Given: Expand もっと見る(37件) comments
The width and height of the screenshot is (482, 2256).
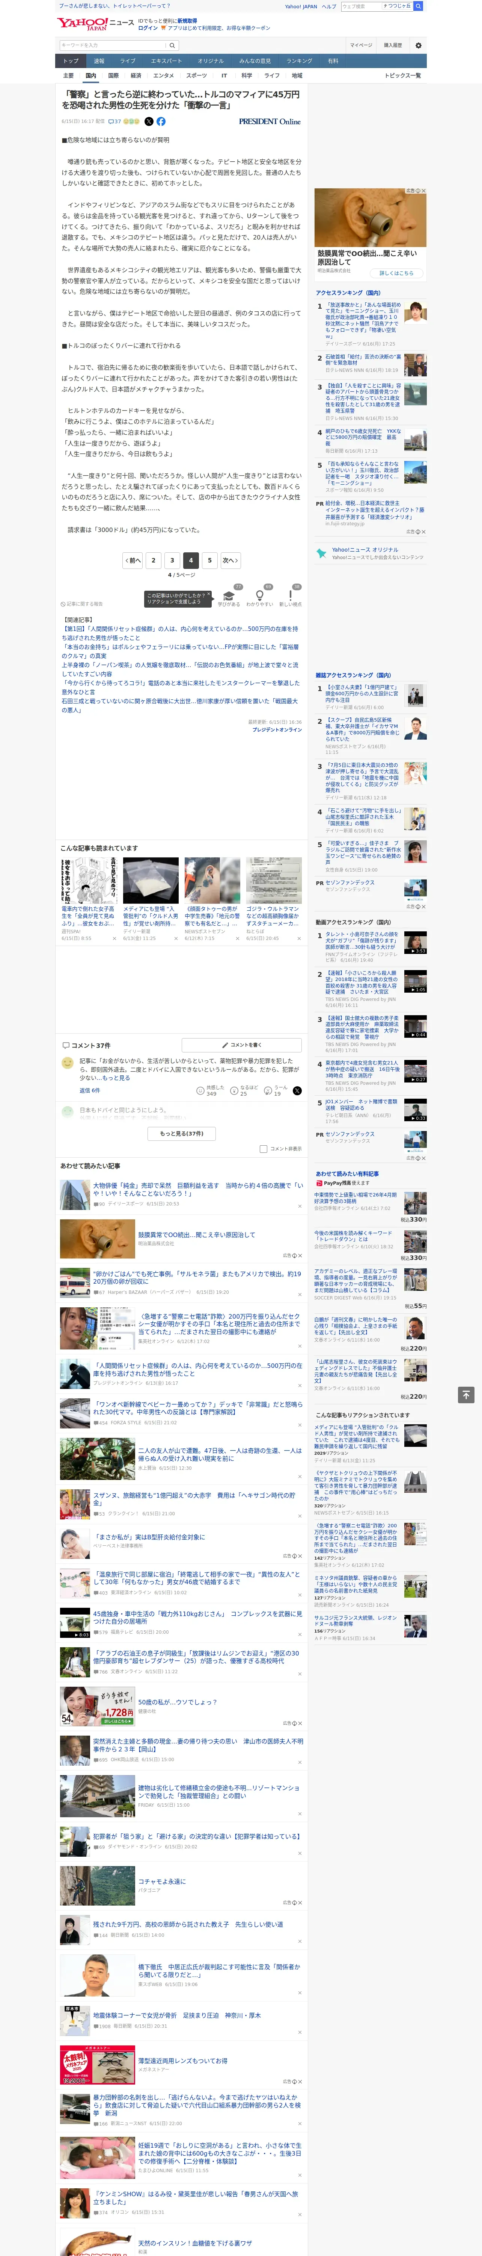Looking at the screenshot, I should pos(181,1133).
